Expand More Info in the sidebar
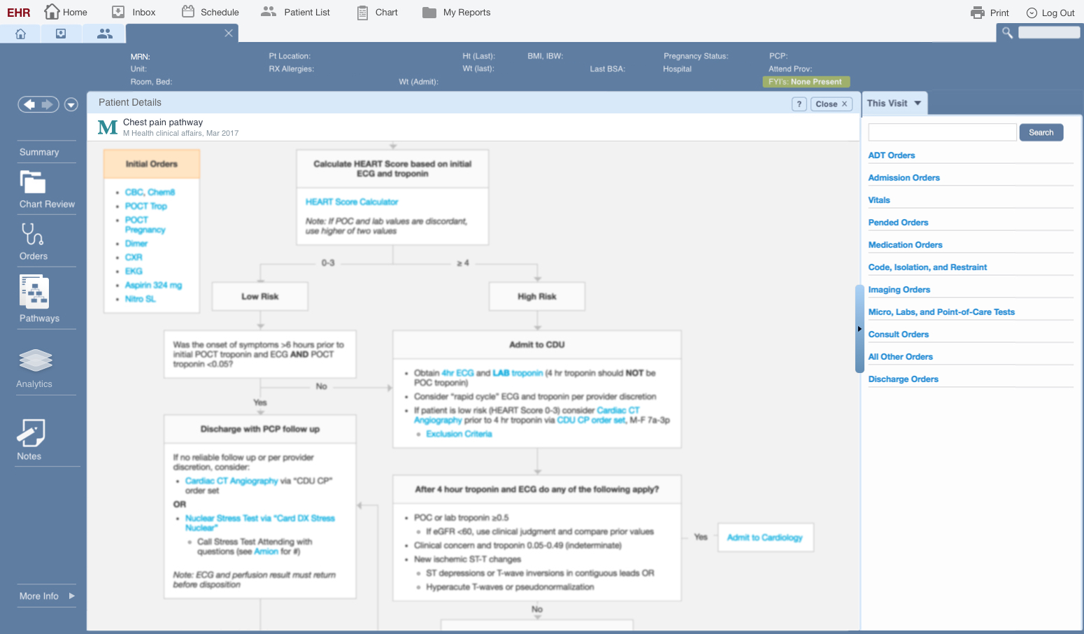The height and width of the screenshot is (634, 1084). coord(47,596)
